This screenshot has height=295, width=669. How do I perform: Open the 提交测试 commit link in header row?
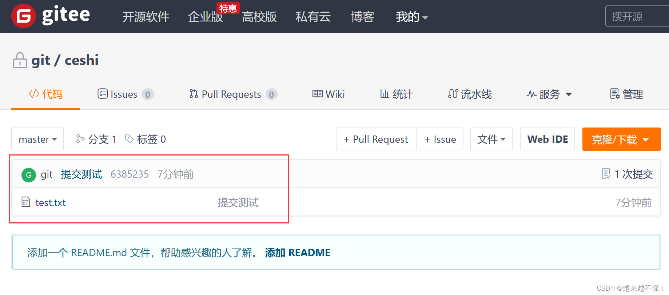pos(81,174)
